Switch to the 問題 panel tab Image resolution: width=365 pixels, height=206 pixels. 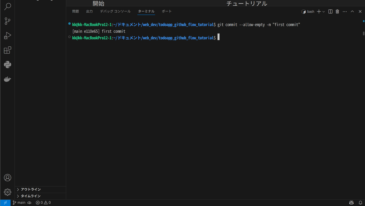click(x=76, y=11)
